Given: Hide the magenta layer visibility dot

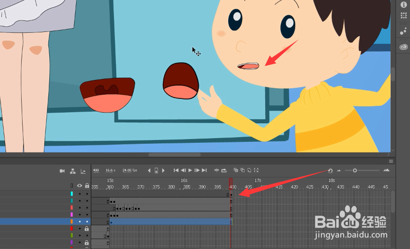Looking at the screenshot, I should coord(80,215).
